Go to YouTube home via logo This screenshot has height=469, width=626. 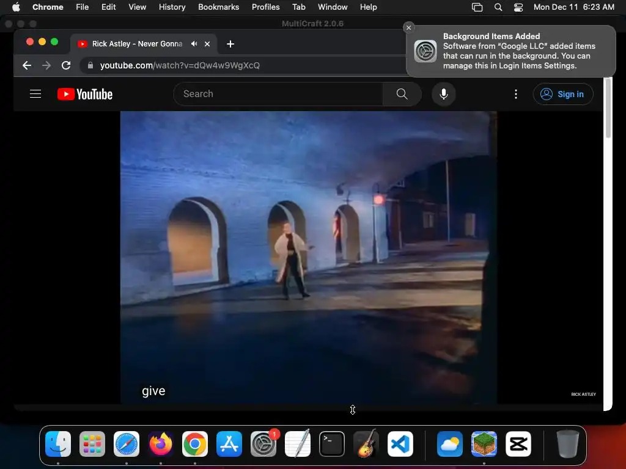tap(85, 94)
